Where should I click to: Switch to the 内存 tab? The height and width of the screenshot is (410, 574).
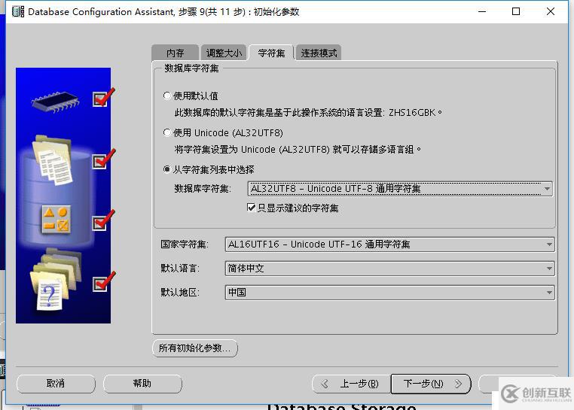[x=175, y=53]
